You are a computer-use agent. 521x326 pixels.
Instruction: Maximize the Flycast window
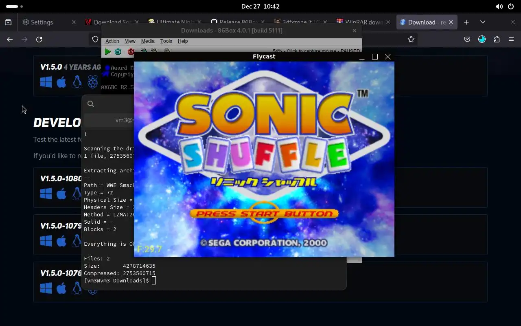pyautogui.click(x=375, y=57)
